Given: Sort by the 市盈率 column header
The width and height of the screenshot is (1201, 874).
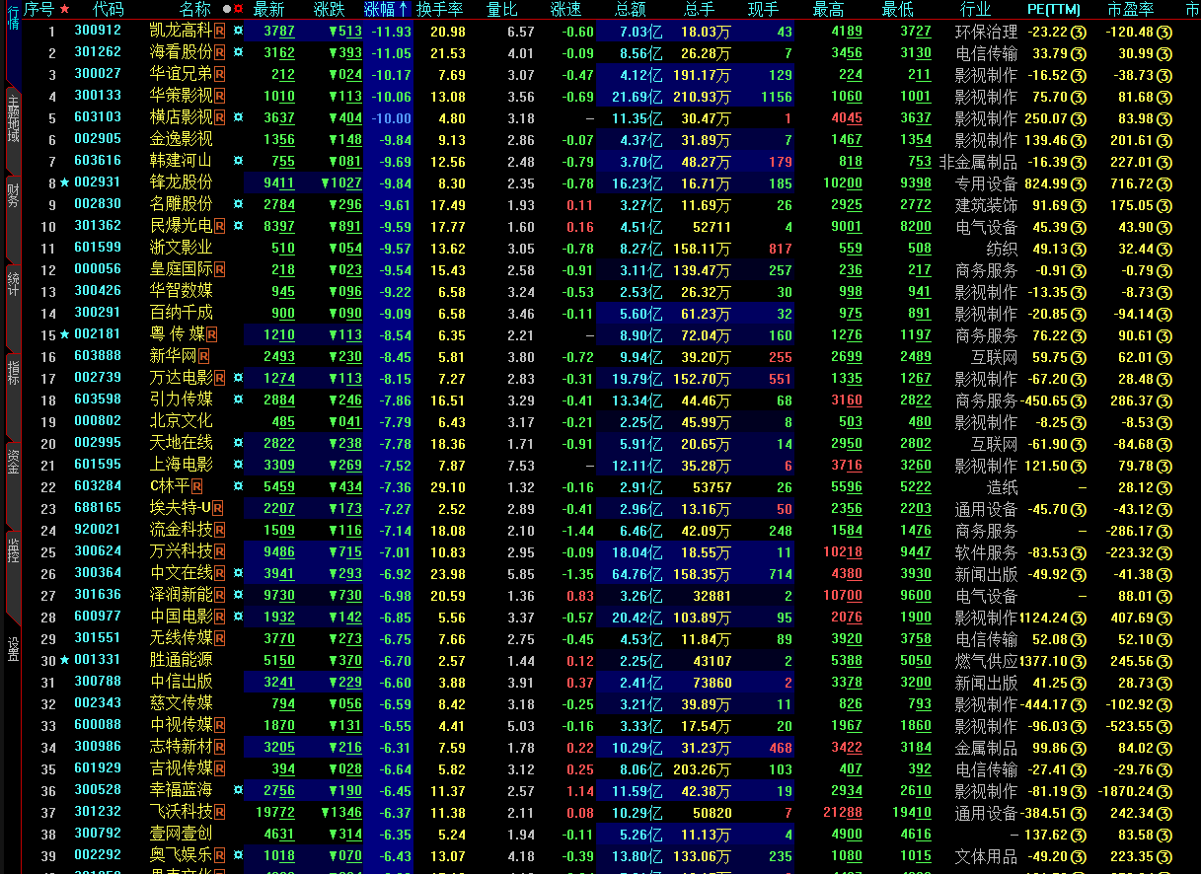Looking at the screenshot, I should (x=1130, y=9).
